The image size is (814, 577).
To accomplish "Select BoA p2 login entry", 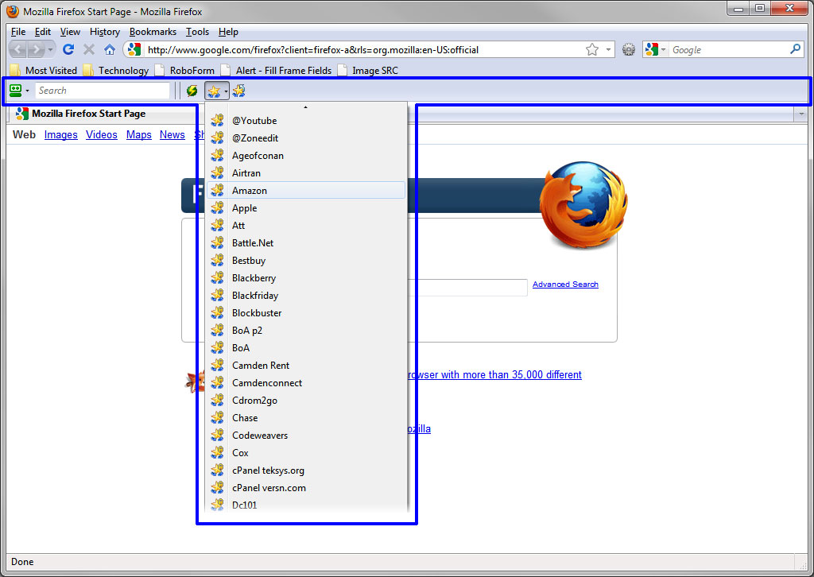I will (306, 331).
